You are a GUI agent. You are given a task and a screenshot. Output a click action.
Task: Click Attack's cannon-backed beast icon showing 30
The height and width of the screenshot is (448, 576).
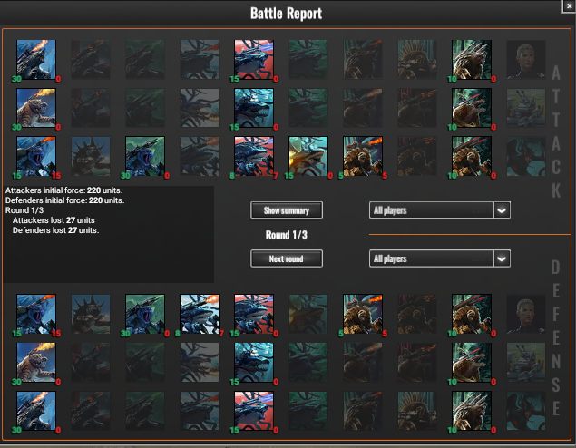pos(36,60)
